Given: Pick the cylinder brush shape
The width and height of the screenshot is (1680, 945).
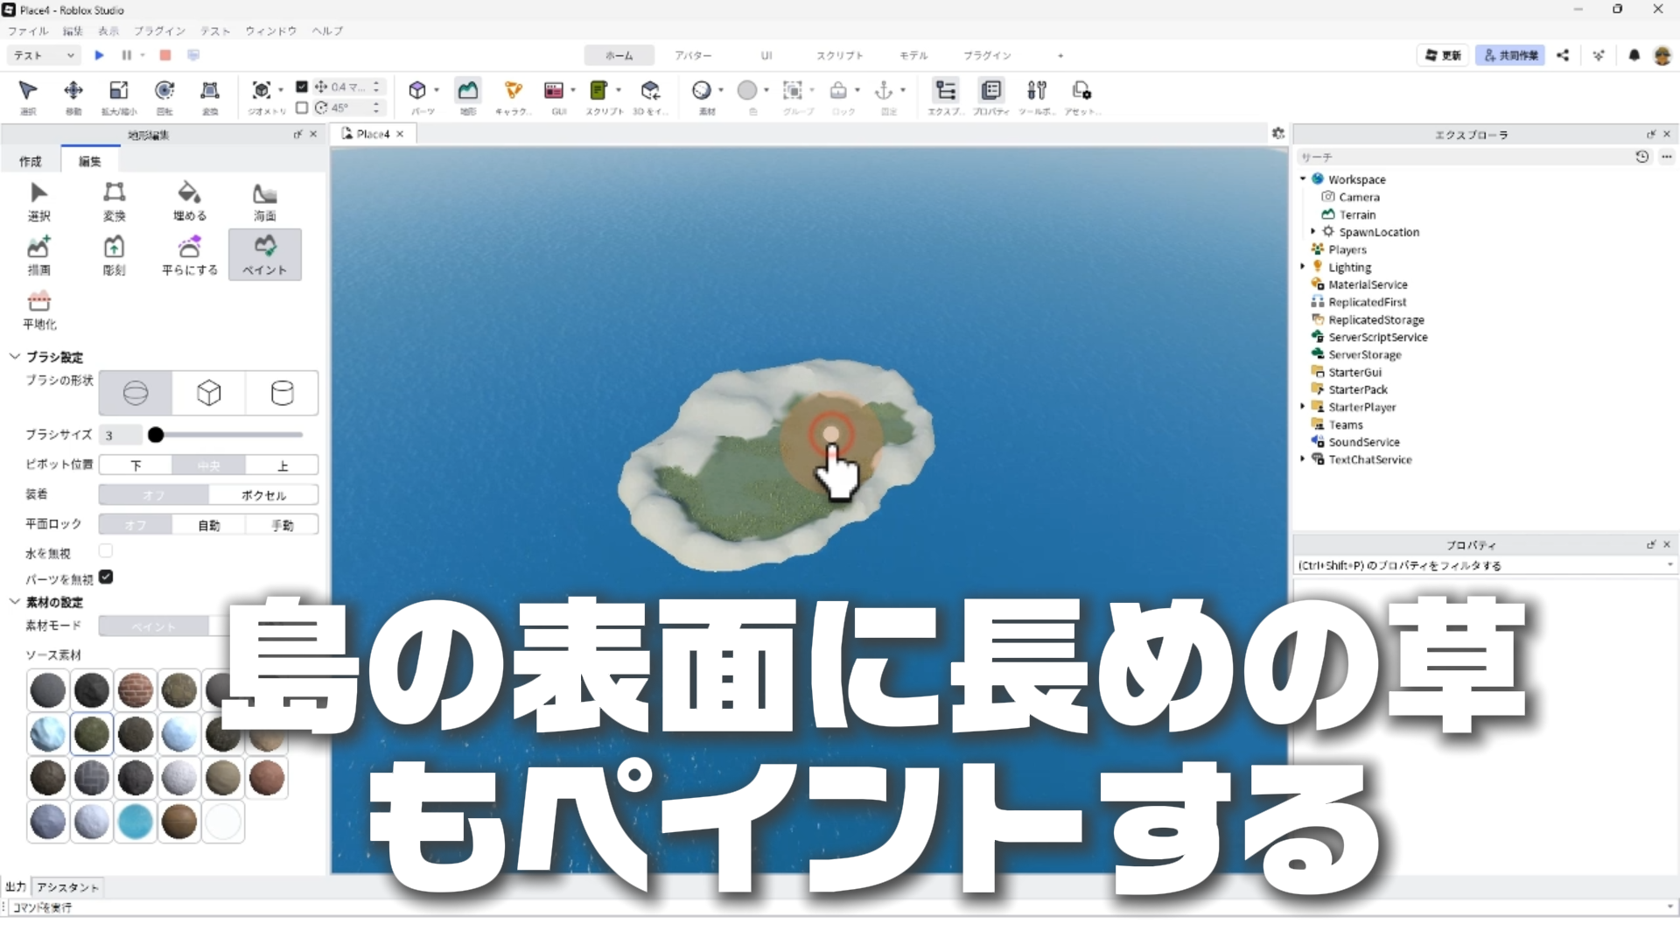Looking at the screenshot, I should tap(282, 393).
